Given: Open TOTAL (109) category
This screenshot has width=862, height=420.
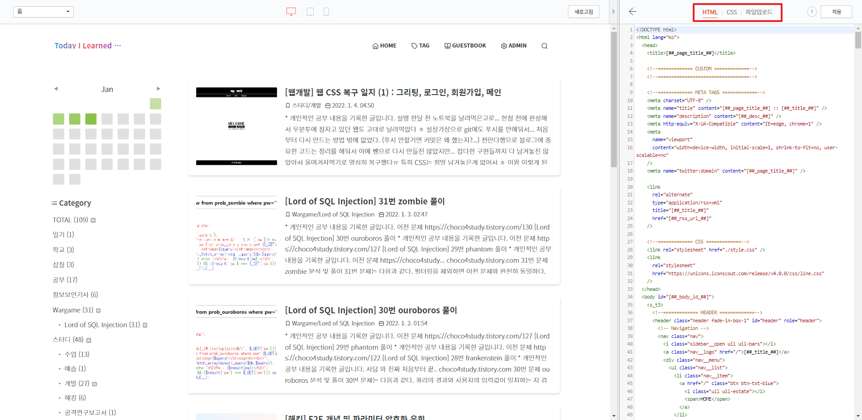Looking at the screenshot, I should pyautogui.click(x=70, y=220).
